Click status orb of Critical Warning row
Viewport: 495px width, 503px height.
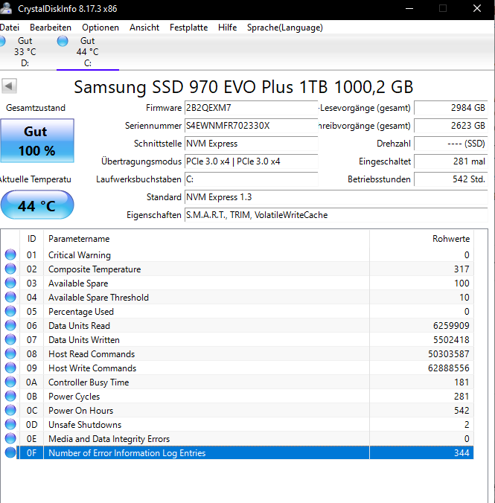coord(10,254)
